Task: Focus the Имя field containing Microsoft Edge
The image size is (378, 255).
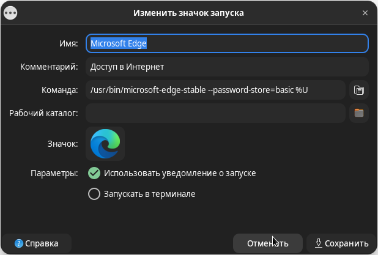Action: (227, 43)
